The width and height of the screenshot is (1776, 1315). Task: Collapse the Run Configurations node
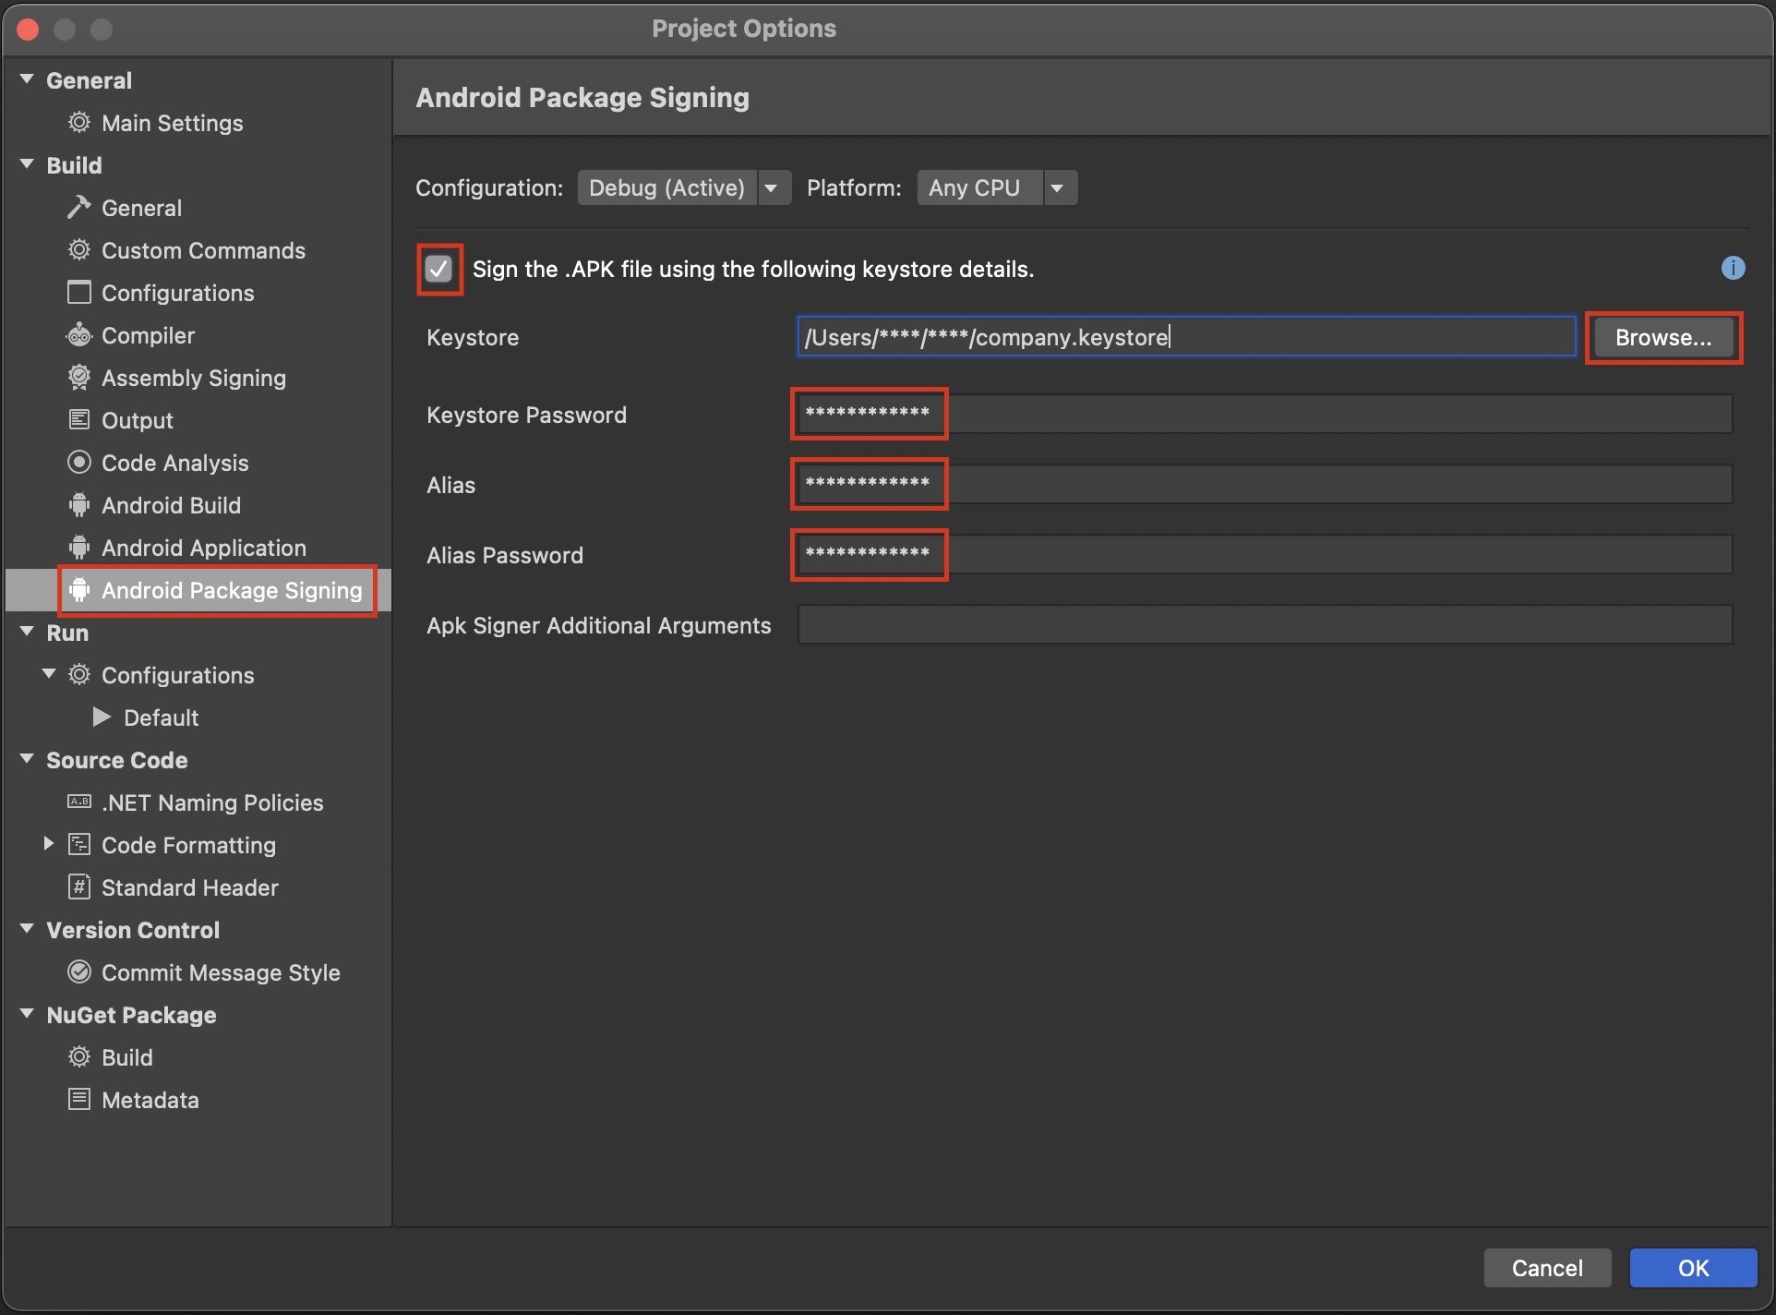(49, 674)
